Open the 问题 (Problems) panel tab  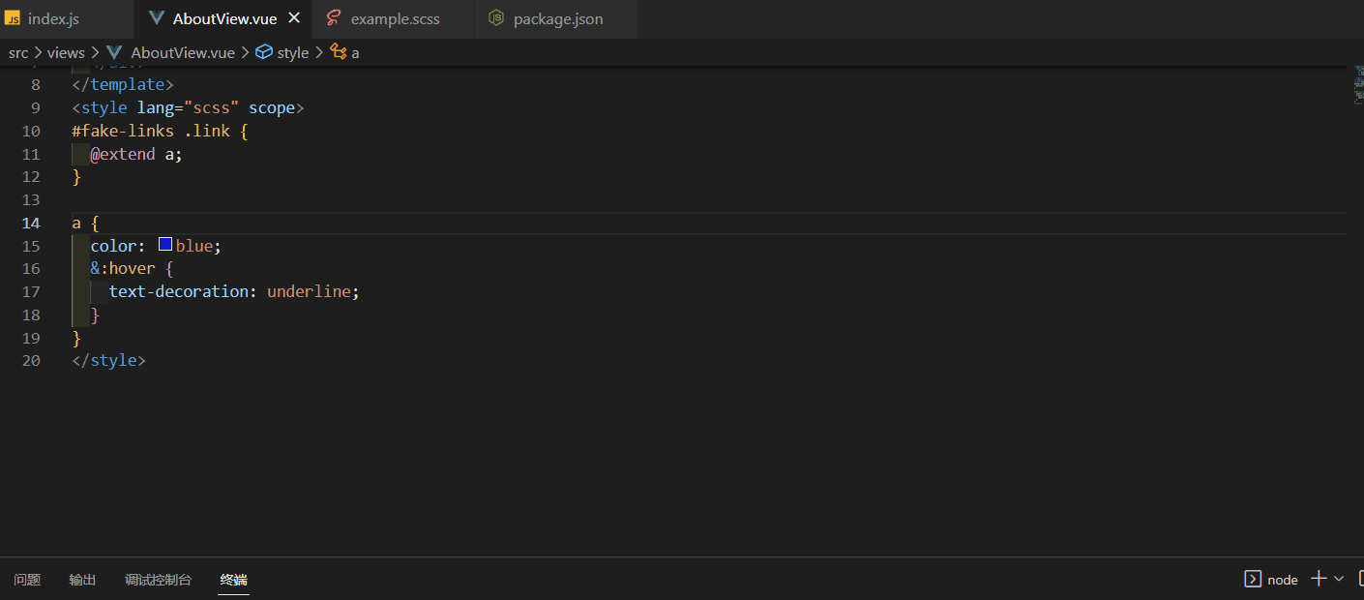(27, 579)
